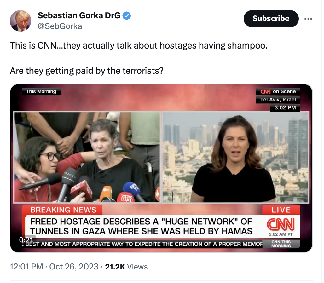This screenshot has height=283, width=324.
Task: Click the LIVE badge on the video
Action: coord(281,210)
